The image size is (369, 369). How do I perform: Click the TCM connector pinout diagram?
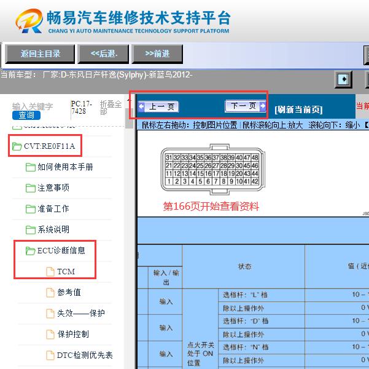212,169
